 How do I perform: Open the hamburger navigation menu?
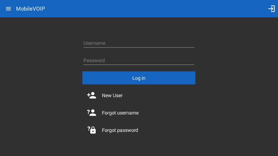click(x=8, y=9)
